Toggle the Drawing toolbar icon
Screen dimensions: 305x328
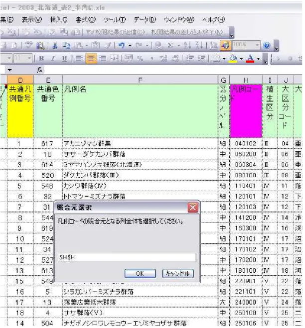coord(225,45)
